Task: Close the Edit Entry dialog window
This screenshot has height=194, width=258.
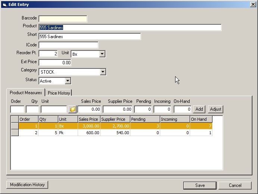Action: click(x=253, y=4)
